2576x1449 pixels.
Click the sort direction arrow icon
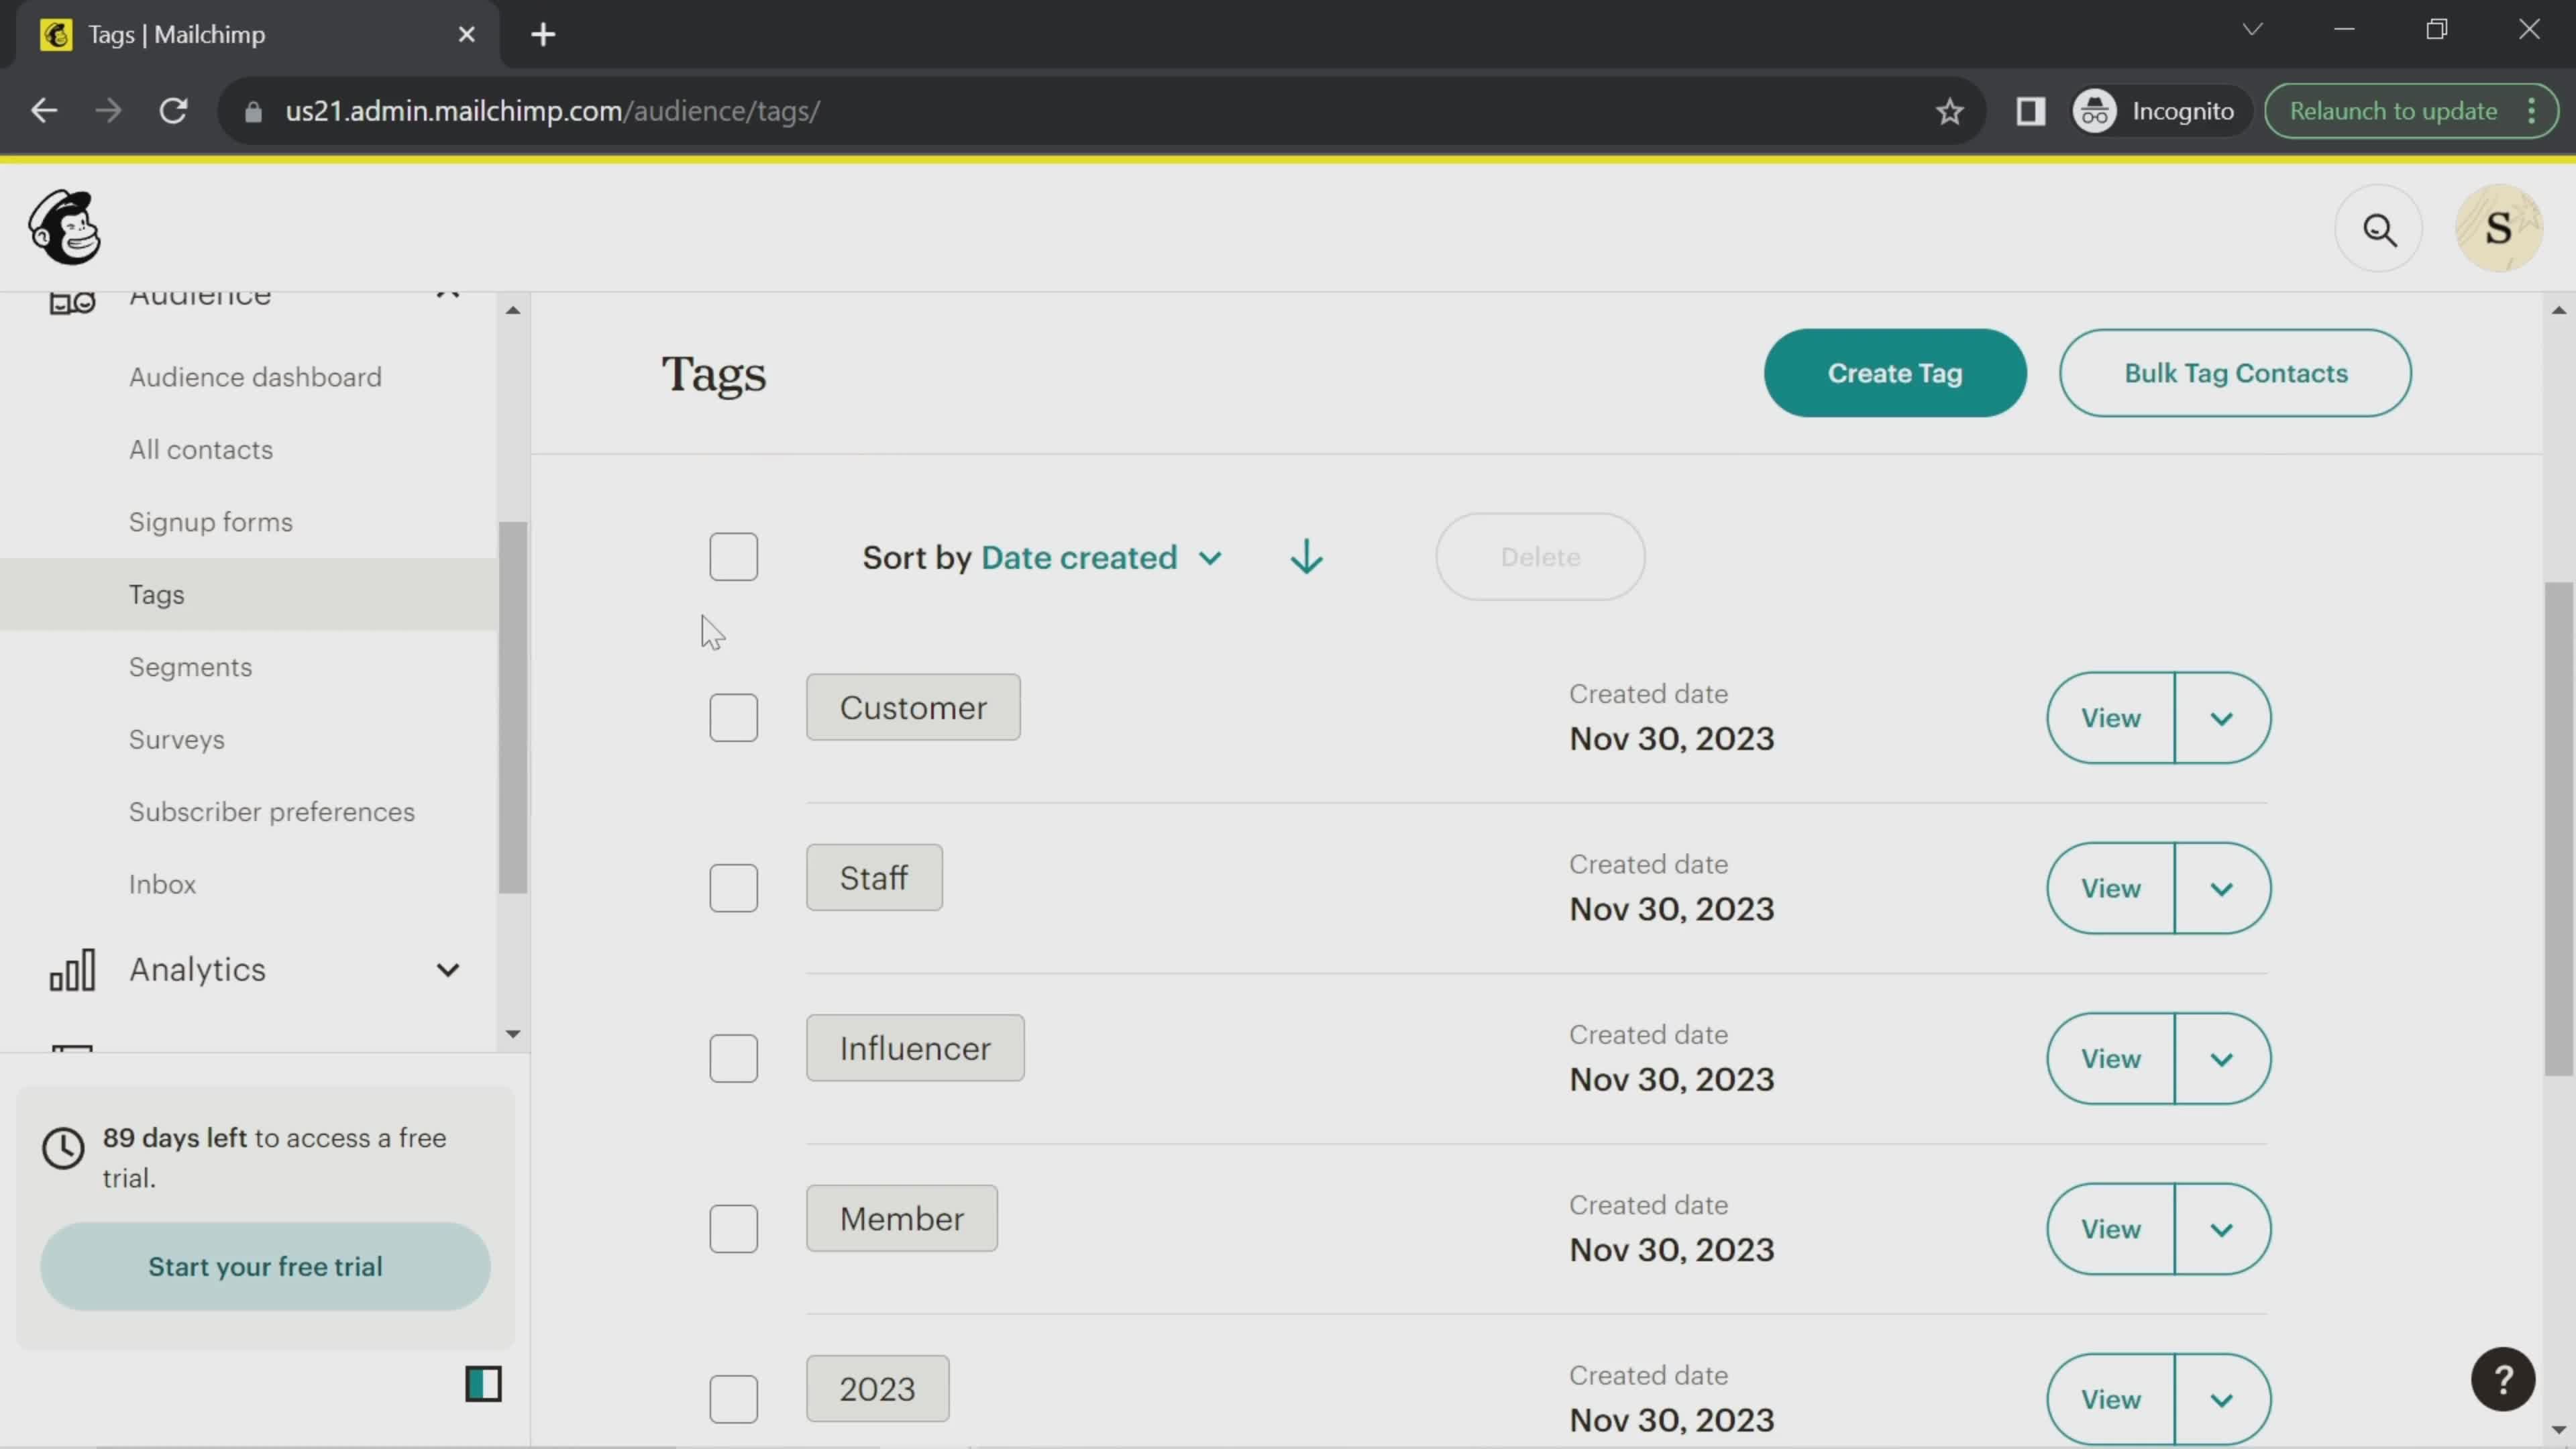point(1304,555)
